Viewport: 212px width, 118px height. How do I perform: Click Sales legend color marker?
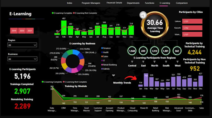click(x=102, y=57)
